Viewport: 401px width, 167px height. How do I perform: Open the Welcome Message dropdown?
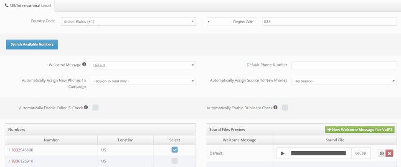click(x=143, y=65)
